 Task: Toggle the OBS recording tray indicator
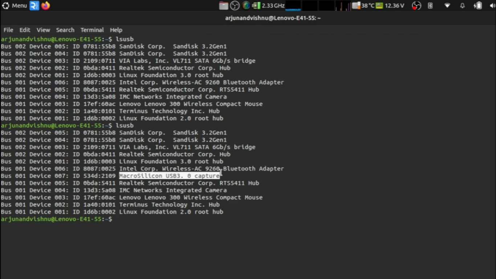coord(416,5)
